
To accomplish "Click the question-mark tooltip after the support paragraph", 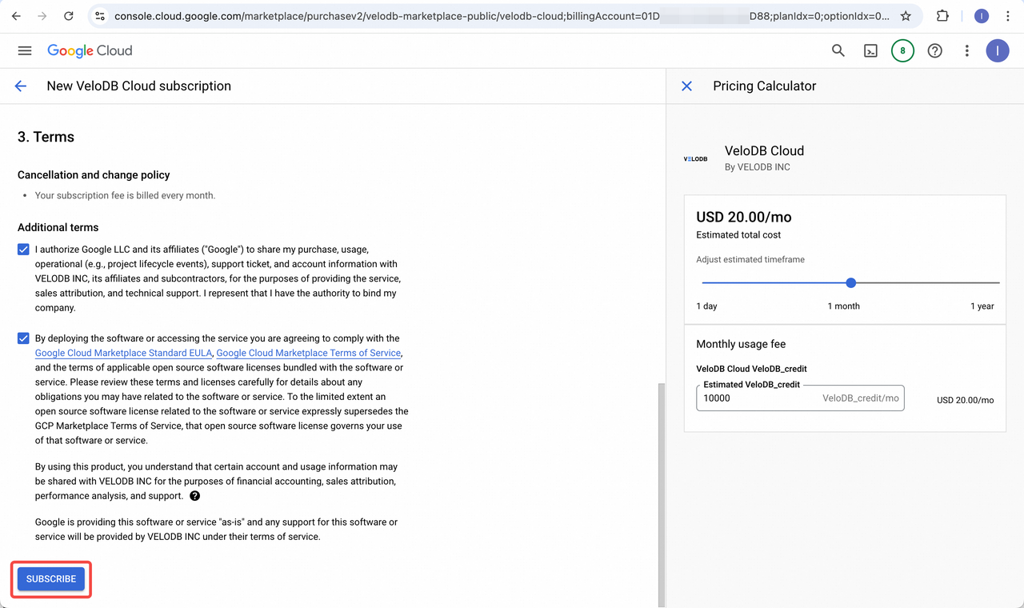I will (x=194, y=495).
